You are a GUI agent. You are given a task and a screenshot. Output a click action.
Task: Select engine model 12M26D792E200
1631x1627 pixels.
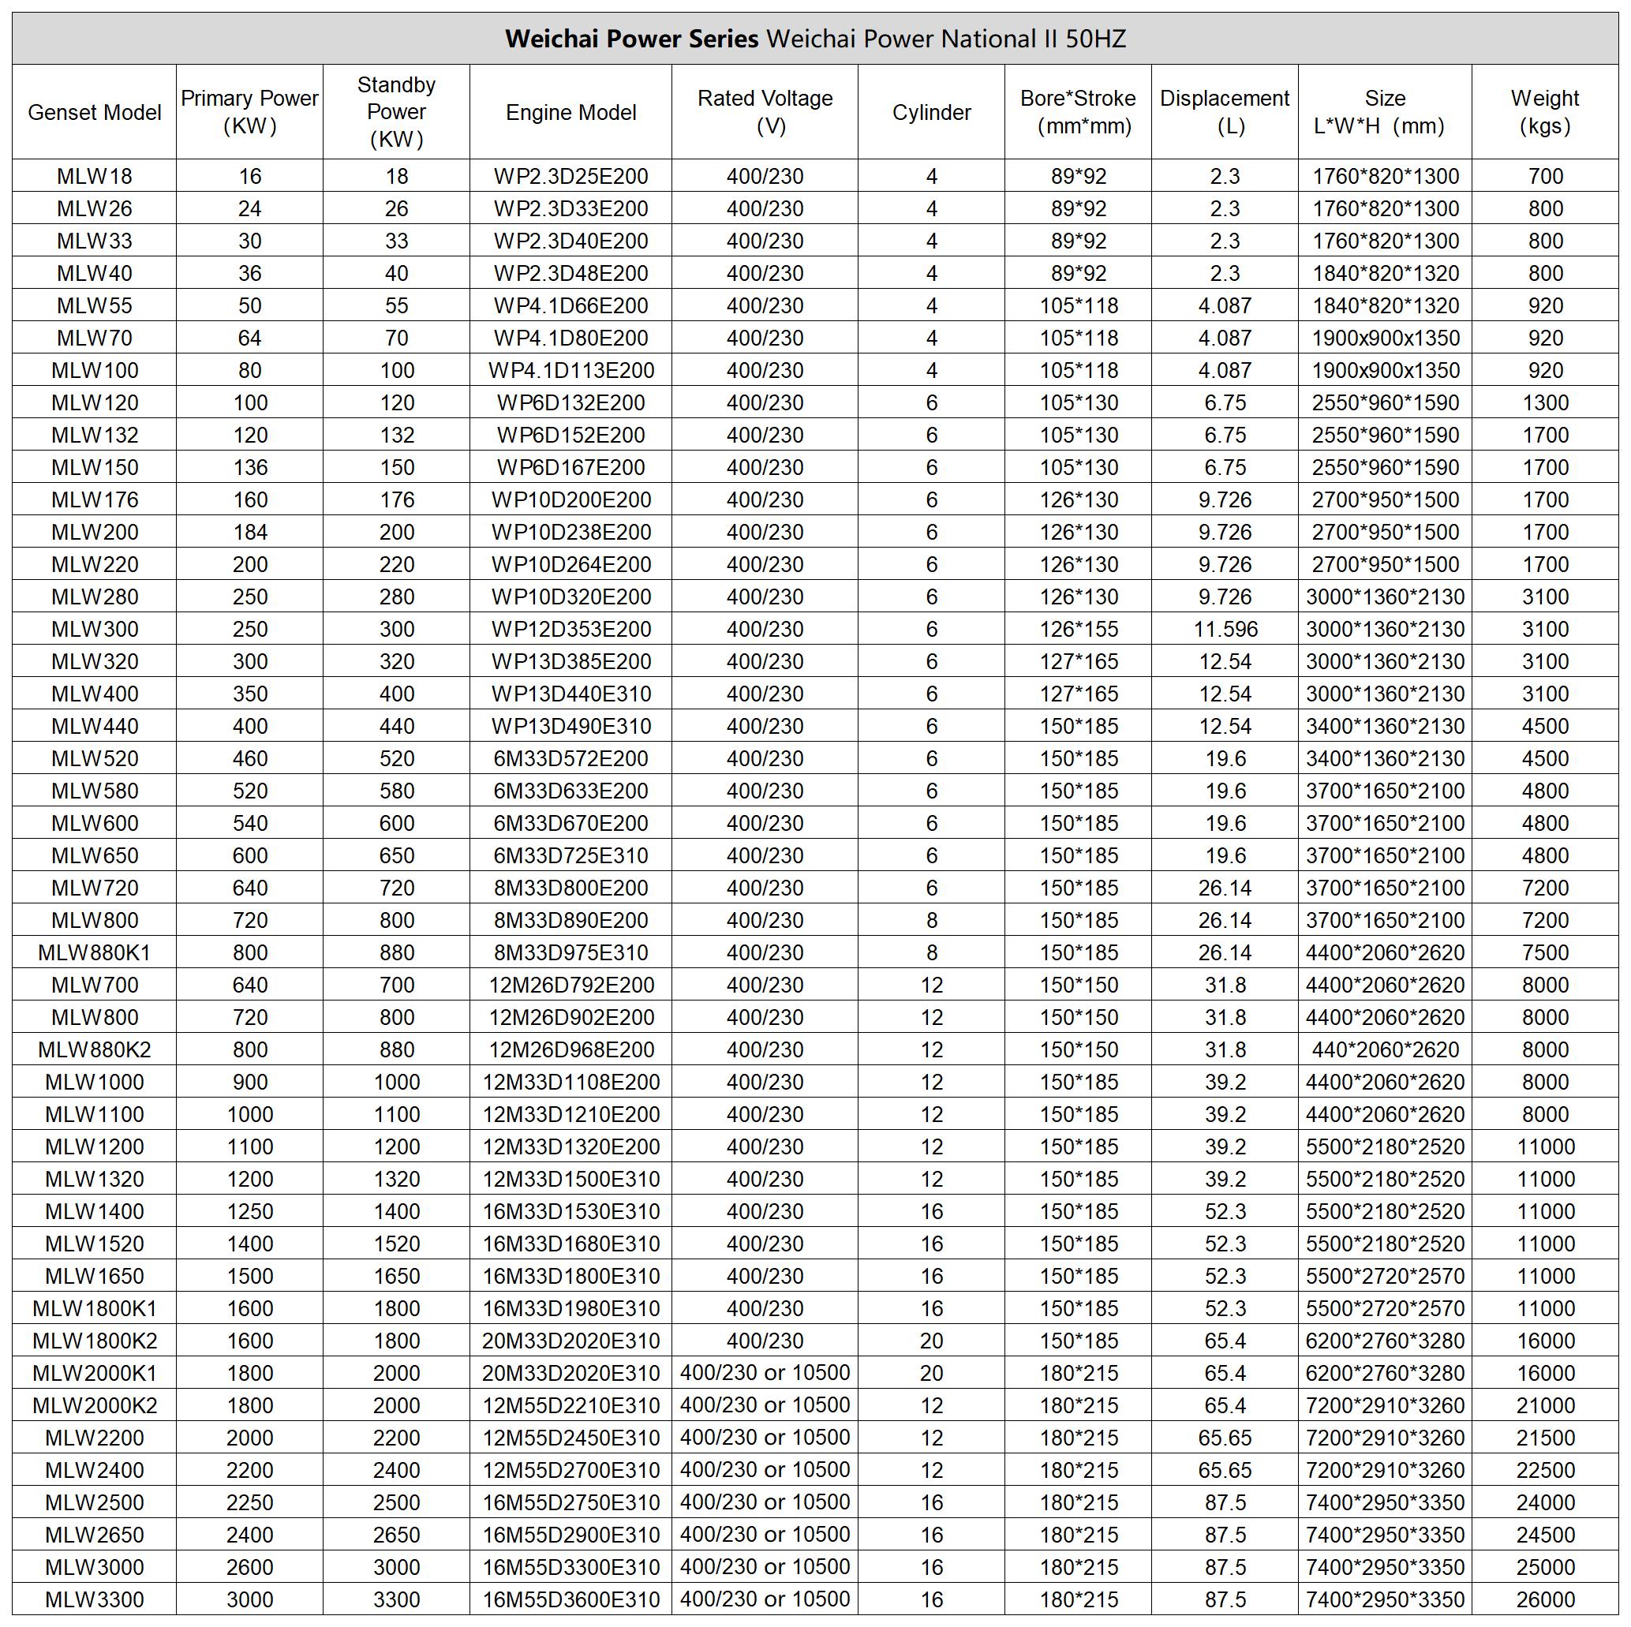[571, 986]
